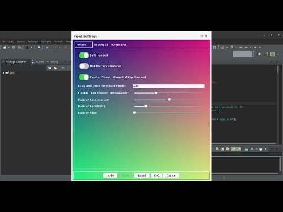This screenshot has height=212, width=283.
Task: Click the console panel vertical scrollbar
Action: tap(281, 164)
